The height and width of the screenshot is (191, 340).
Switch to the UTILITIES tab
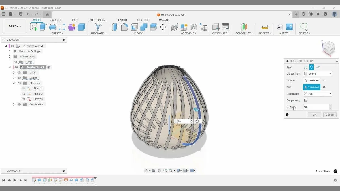point(143,20)
